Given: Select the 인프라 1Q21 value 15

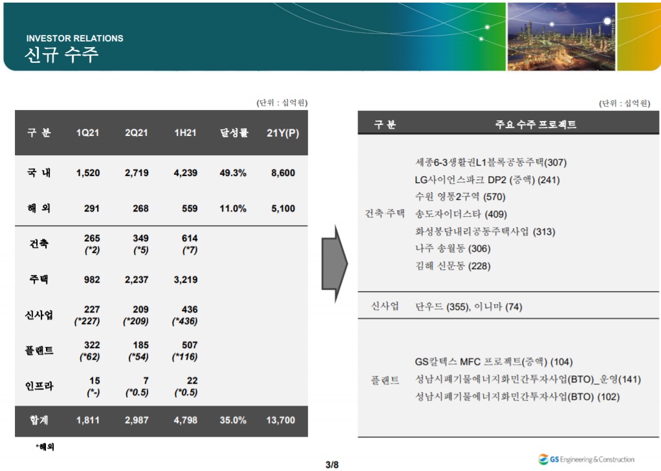Looking at the screenshot, I should pos(95,380).
